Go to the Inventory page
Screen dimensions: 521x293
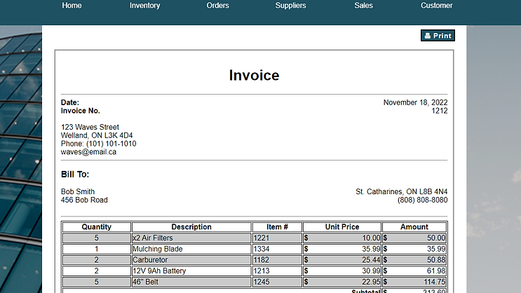coord(144,6)
